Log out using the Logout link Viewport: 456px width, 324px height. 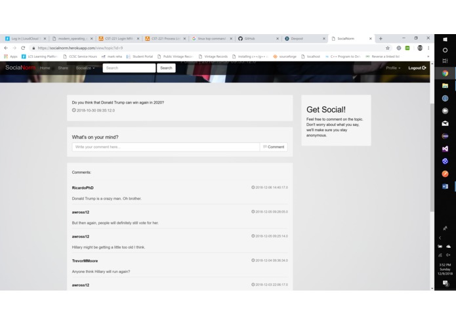coord(417,68)
